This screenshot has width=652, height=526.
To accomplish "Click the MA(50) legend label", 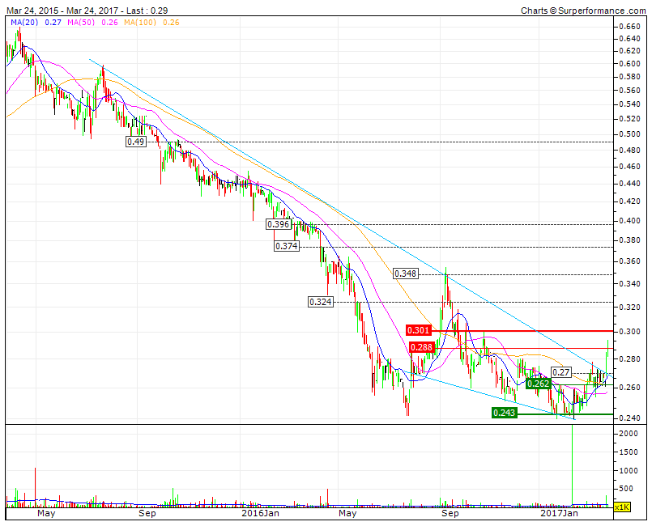I will (x=79, y=22).
